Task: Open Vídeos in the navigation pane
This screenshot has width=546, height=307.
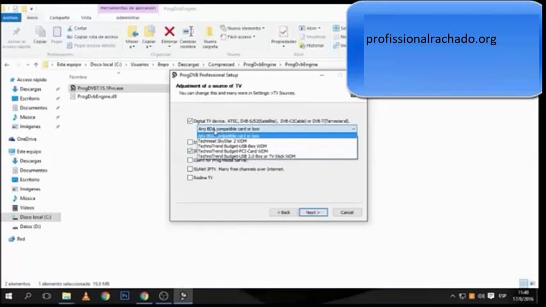Action: click(27, 208)
